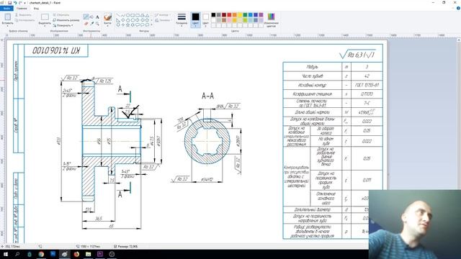Viewport: 461px width, 259px height.
Task: Click the Paste clipboard icon
Action: click(x=8, y=17)
